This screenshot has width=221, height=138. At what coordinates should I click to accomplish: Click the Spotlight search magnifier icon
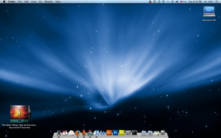[x=217, y=2]
